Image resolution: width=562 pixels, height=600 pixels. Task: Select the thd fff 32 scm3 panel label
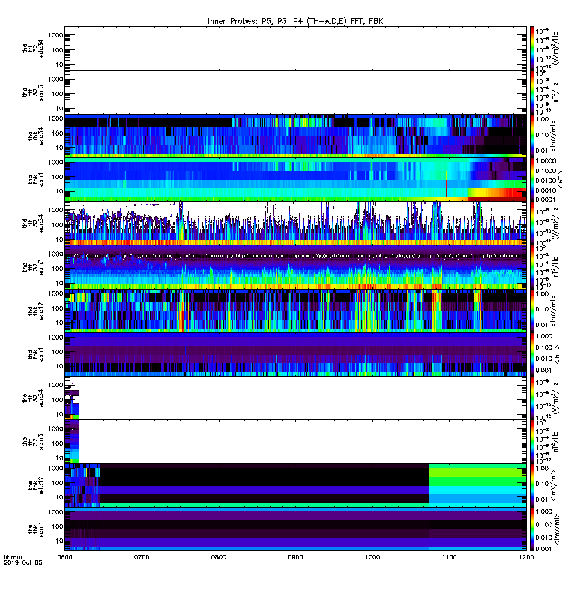pyautogui.click(x=33, y=267)
